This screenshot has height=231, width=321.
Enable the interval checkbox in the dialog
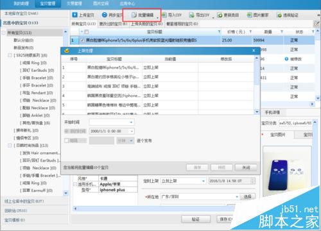point(67,141)
